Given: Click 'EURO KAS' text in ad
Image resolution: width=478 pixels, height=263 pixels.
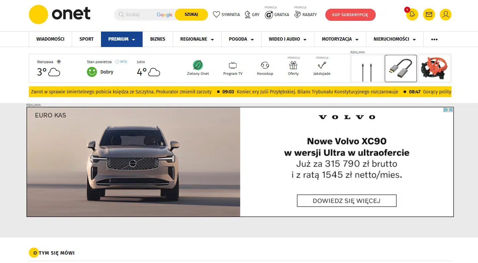Looking at the screenshot, I should click(x=50, y=115).
